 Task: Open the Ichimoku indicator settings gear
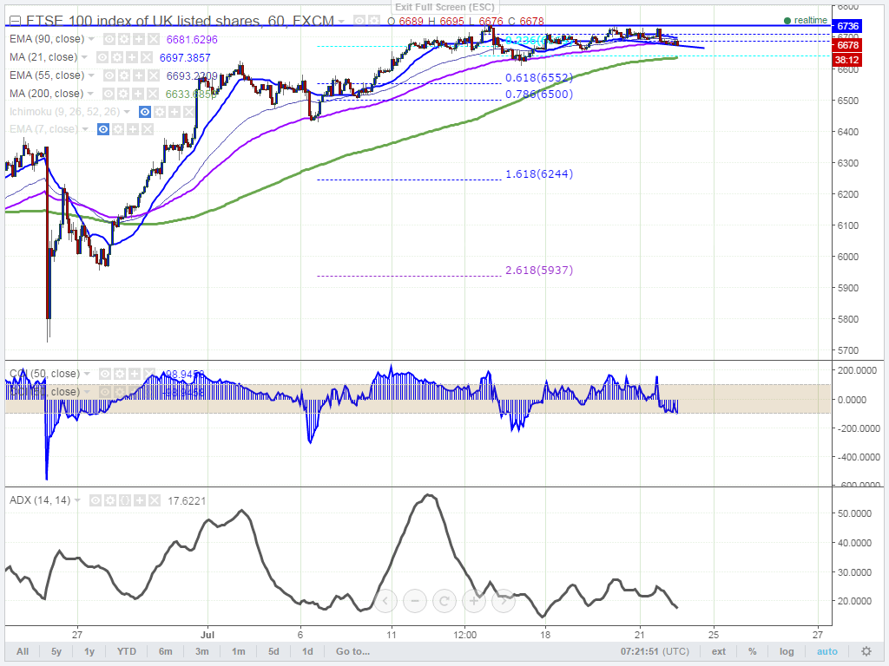click(160, 112)
